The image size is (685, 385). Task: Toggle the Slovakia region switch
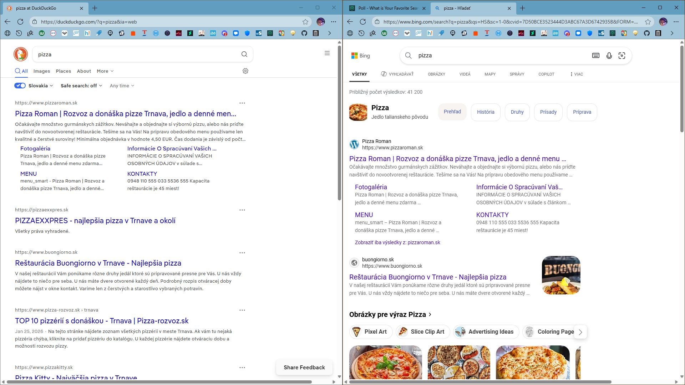20,86
